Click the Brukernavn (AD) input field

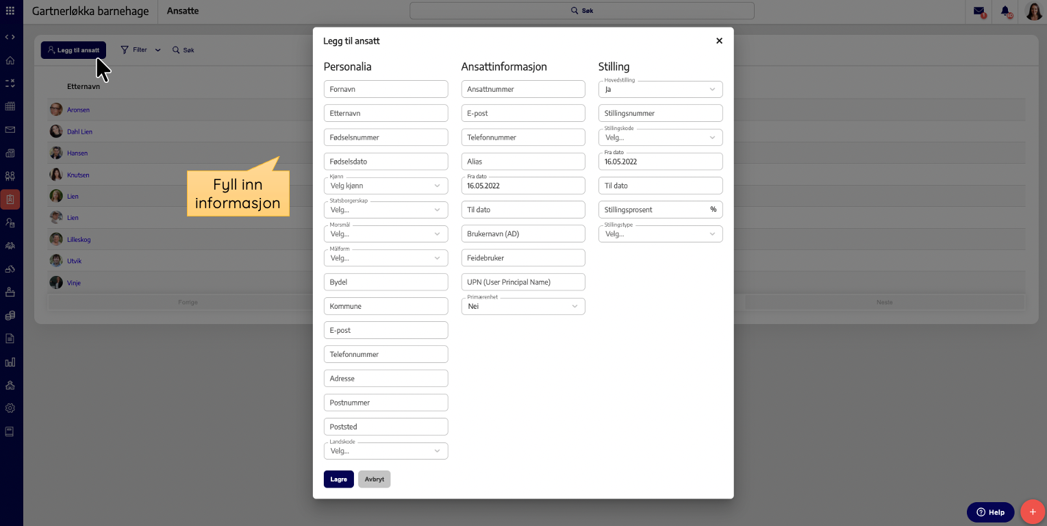click(523, 234)
